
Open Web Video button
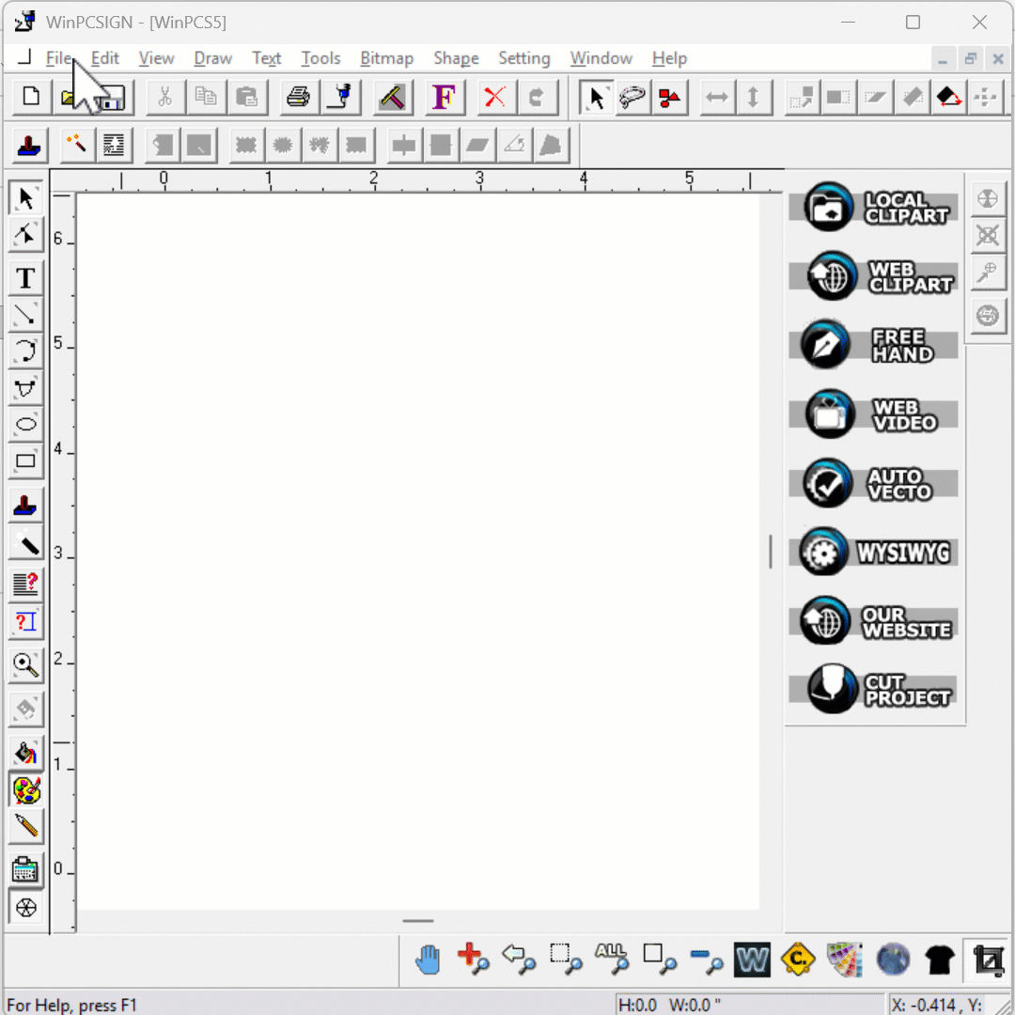pos(873,414)
